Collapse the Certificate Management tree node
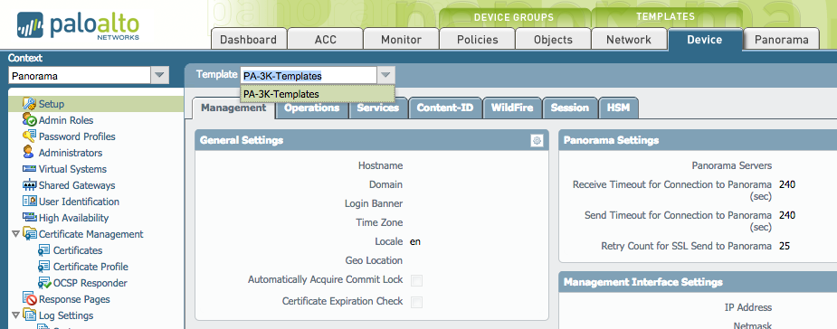The height and width of the screenshot is (329, 837). (15, 234)
